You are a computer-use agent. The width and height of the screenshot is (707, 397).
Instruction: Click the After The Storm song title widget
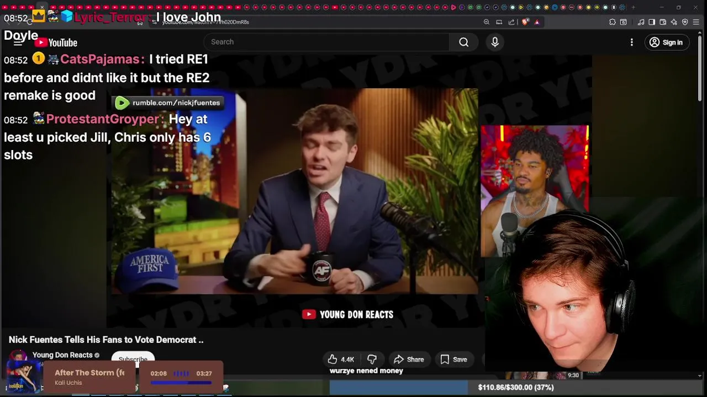(89, 373)
